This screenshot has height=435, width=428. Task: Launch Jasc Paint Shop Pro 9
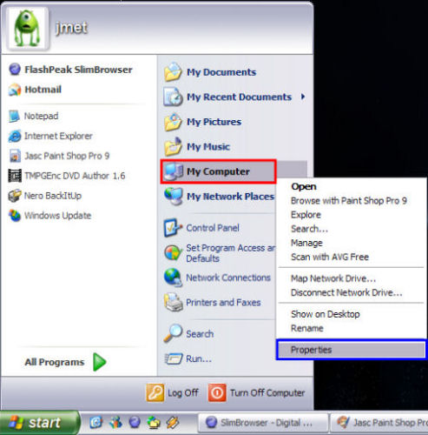pyautogui.click(x=59, y=156)
